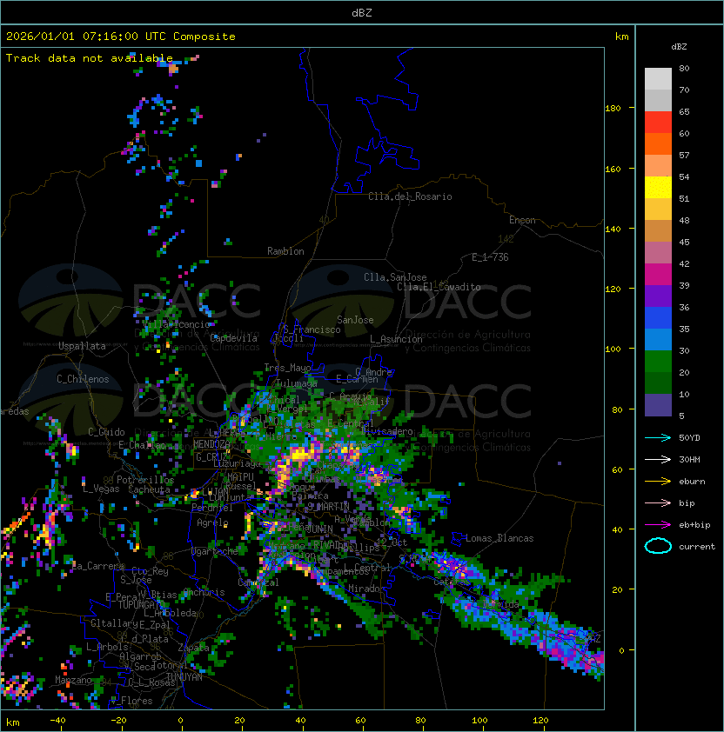This screenshot has height=732, width=724.
Task: Click the cyan current ellipse legend icon
Action: 658,546
